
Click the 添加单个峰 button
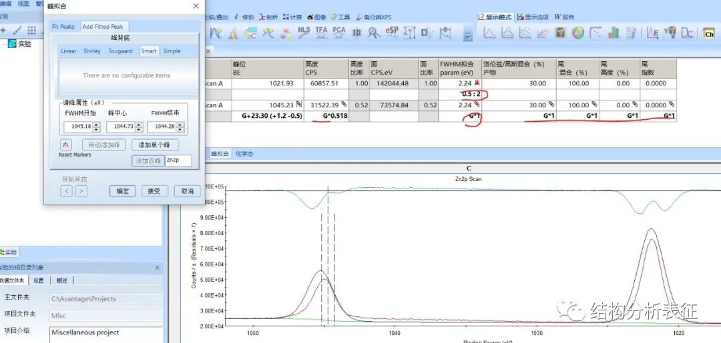pos(154,145)
